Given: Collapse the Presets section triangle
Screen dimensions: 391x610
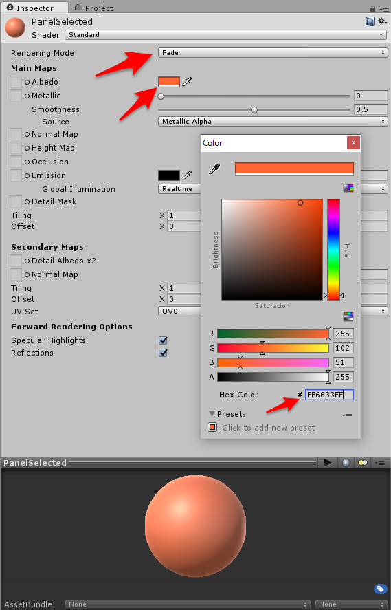Looking at the screenshot, I should 212,413.
